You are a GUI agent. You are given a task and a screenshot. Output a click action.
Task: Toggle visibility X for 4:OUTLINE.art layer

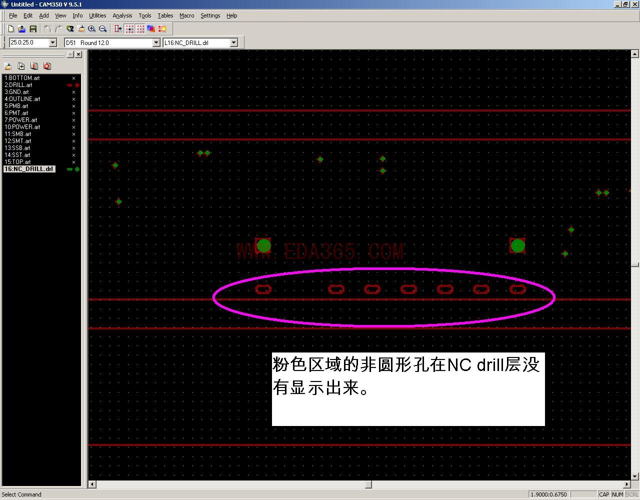click(x=73, y=99)
